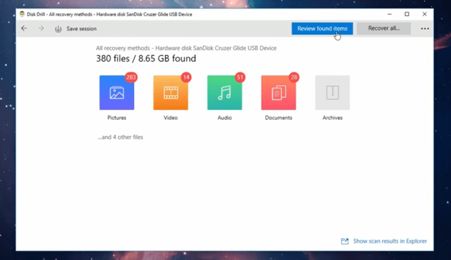
Task: Click the Explorer export icon at bottom
Action: click(345, 241)
